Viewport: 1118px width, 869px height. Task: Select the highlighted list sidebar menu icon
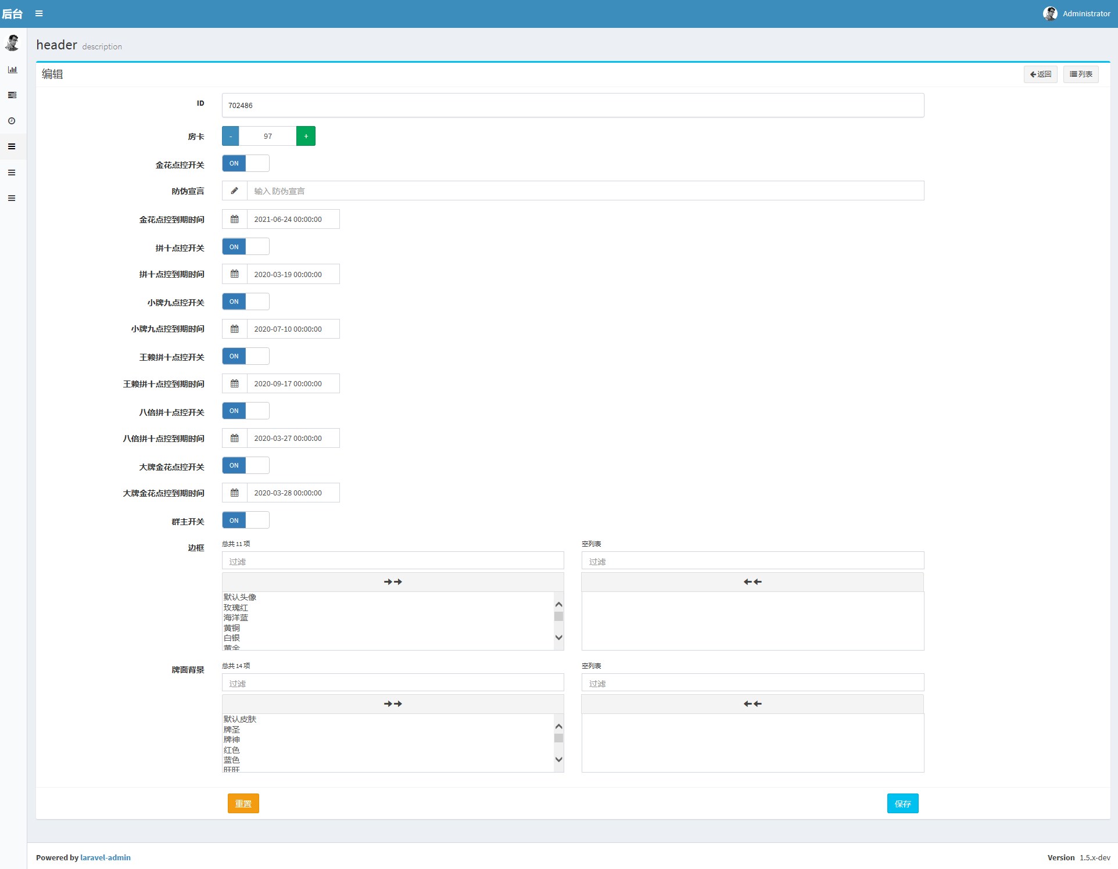[12, 146]
